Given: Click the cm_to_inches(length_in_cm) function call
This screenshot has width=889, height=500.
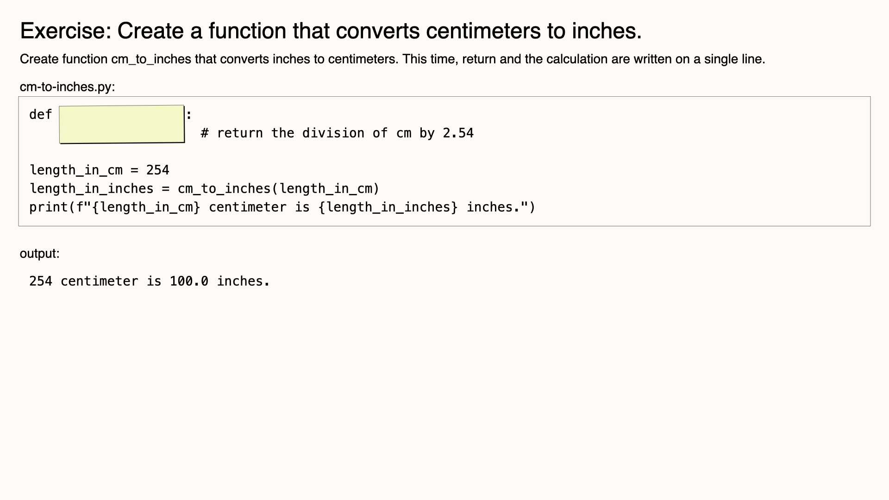Looking at the screenshot, I should point(278,188).
